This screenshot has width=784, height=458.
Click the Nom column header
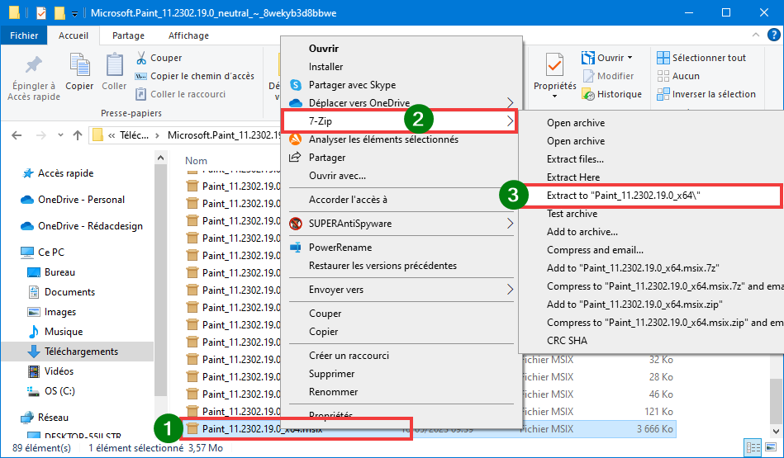coord(196,161)
